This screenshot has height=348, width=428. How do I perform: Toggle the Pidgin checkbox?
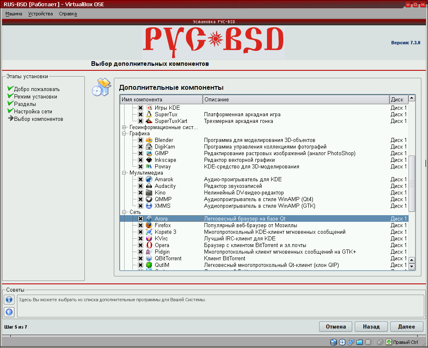pos(140,252)
